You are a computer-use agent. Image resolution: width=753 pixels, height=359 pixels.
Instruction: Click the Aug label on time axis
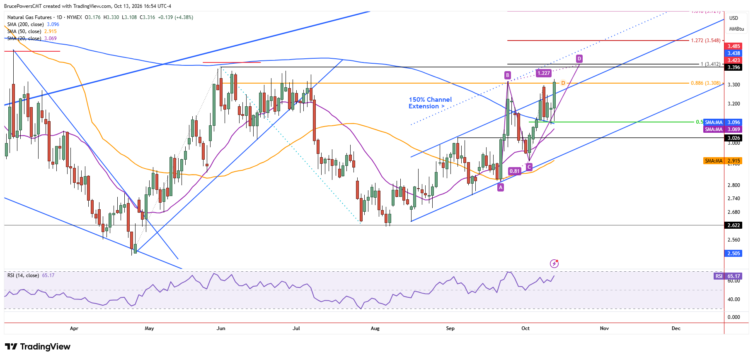click(375, 328)
